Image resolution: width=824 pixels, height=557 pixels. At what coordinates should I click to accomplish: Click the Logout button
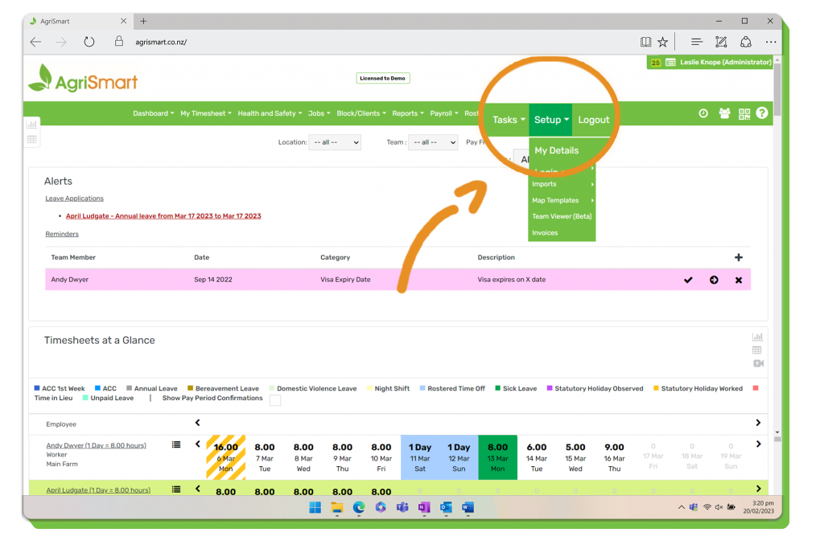tap(594, 120)
